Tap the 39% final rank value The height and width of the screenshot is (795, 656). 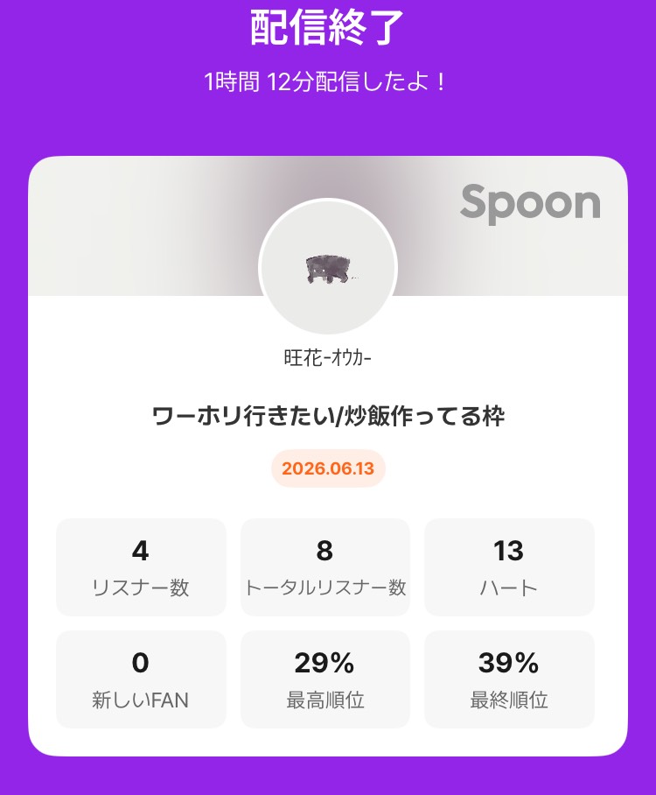[x=508, y=663]
